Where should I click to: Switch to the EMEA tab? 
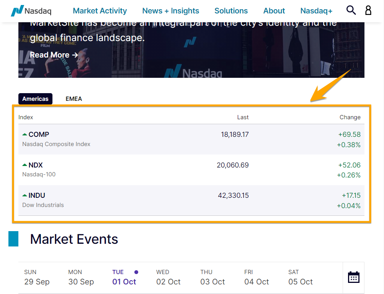coord(74,99)
